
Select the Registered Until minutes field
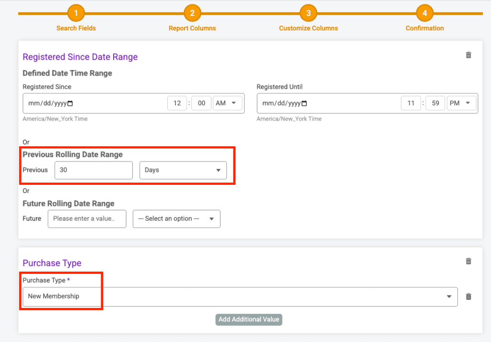(x=435, y=103)
